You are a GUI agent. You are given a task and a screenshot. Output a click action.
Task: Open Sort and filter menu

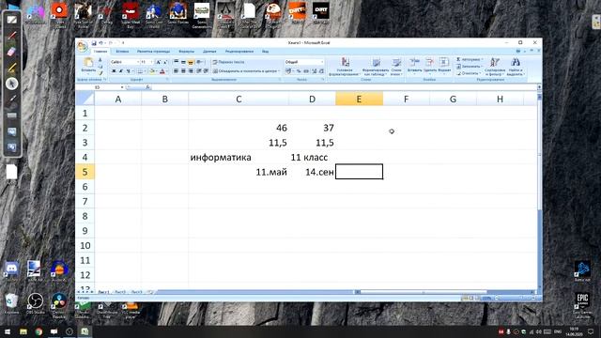click(x=495, y=67)
